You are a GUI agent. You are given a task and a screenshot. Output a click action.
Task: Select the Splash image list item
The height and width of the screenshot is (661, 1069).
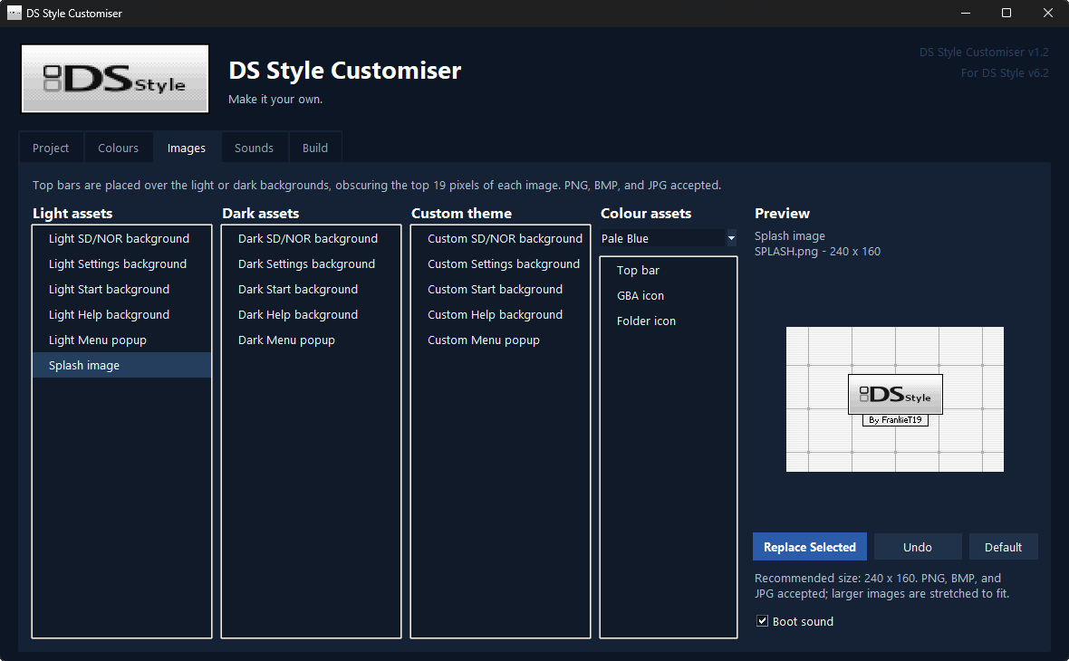tap(122, 365)
